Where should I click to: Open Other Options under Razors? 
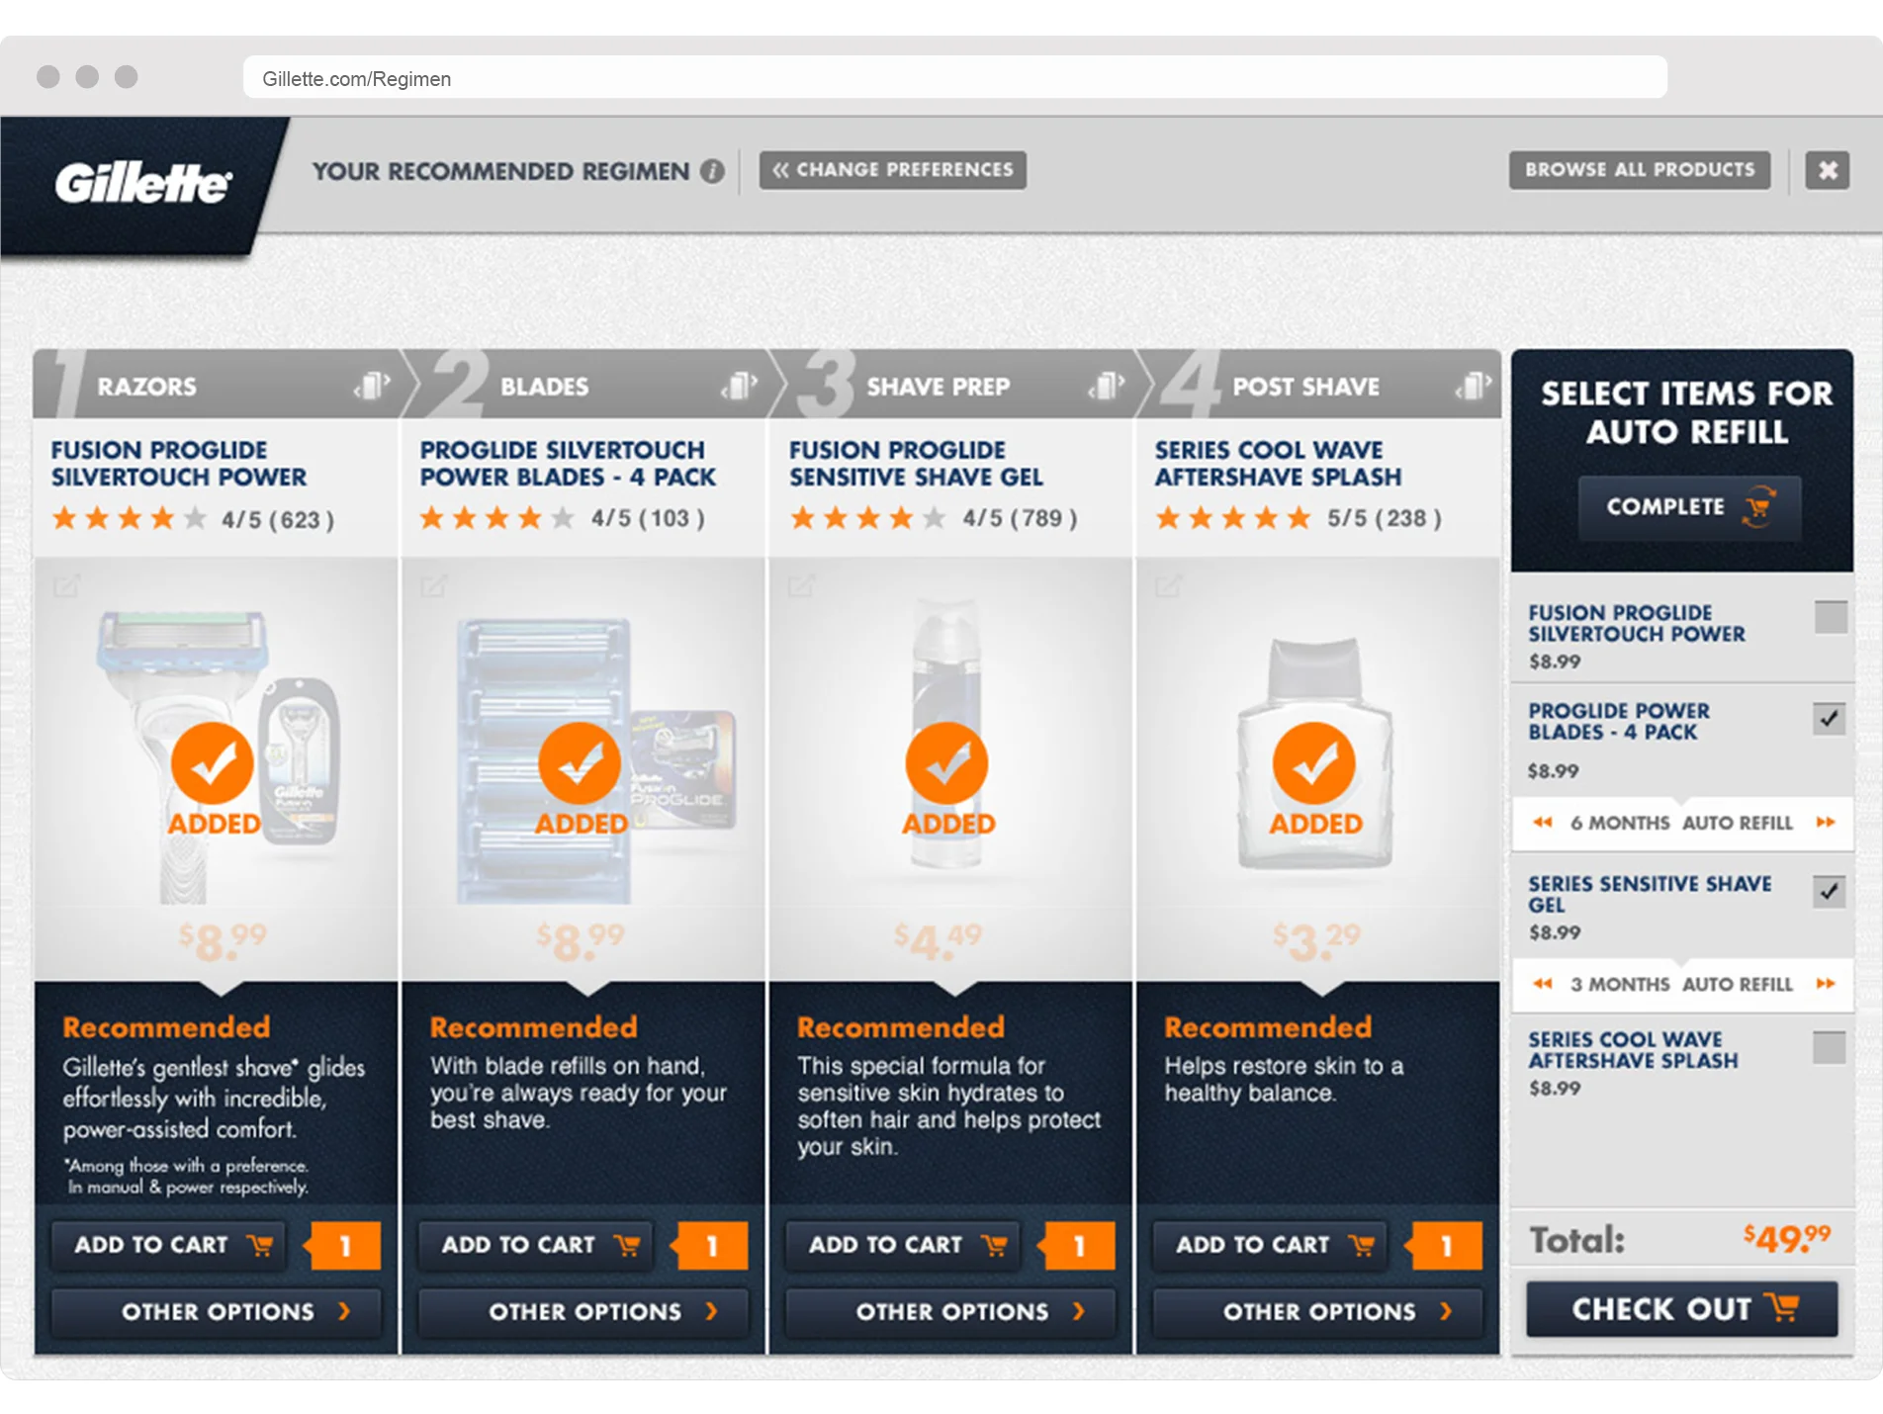coord(217,1312)
